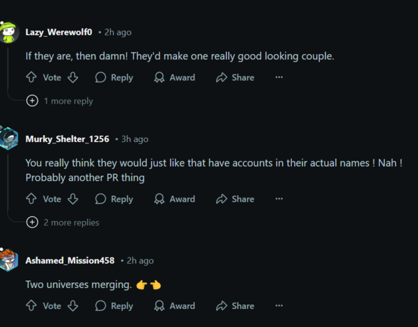Reply to Lazy_Werewolf0's comment

(x=114, y=78)
